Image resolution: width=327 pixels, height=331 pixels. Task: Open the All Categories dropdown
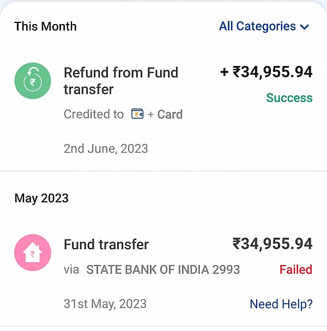point(264,26)
